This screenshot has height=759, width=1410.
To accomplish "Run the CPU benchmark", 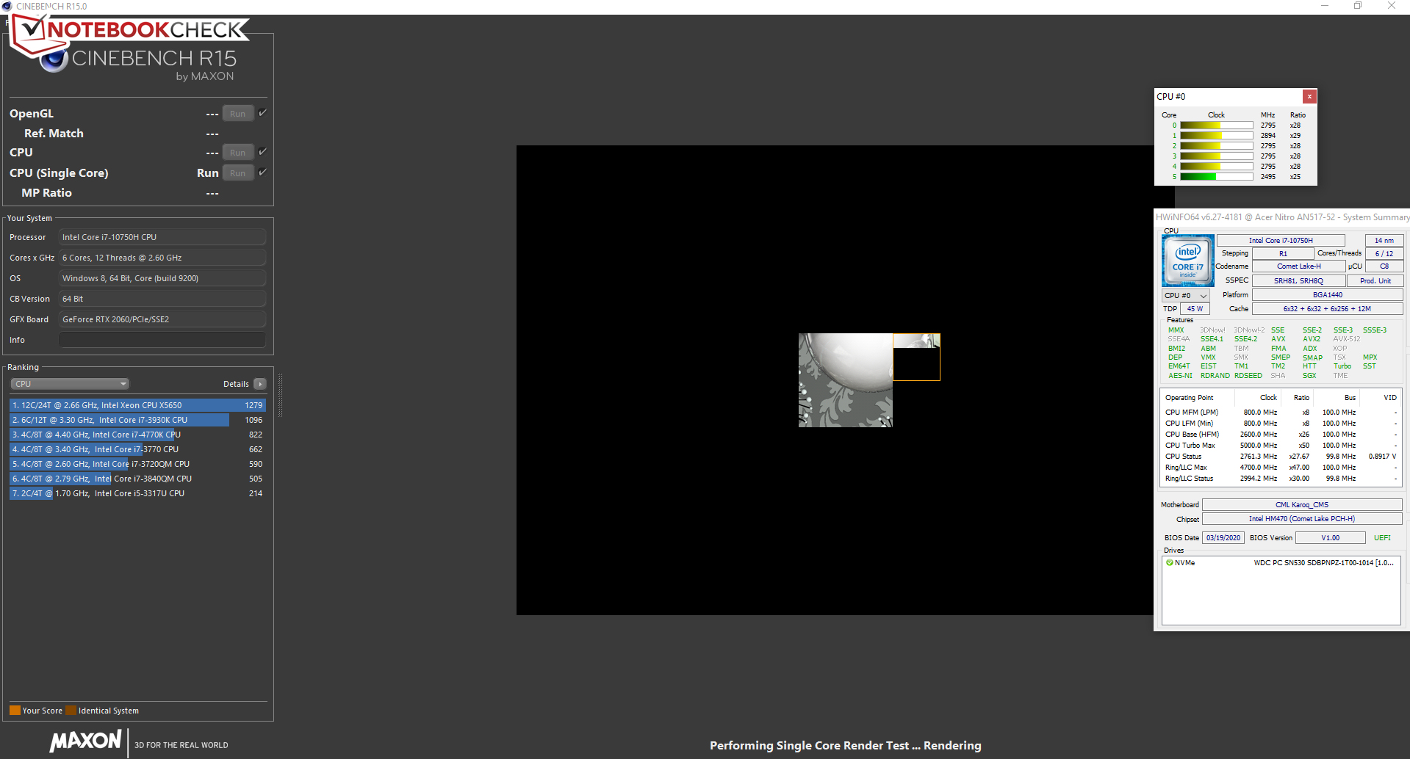I will (x=237, y=152).
